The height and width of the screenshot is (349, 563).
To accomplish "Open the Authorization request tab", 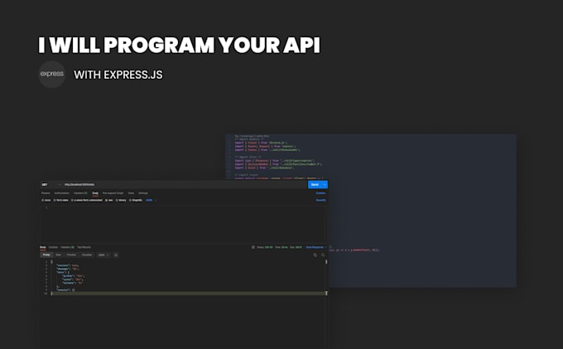I will tap(62, 193).
